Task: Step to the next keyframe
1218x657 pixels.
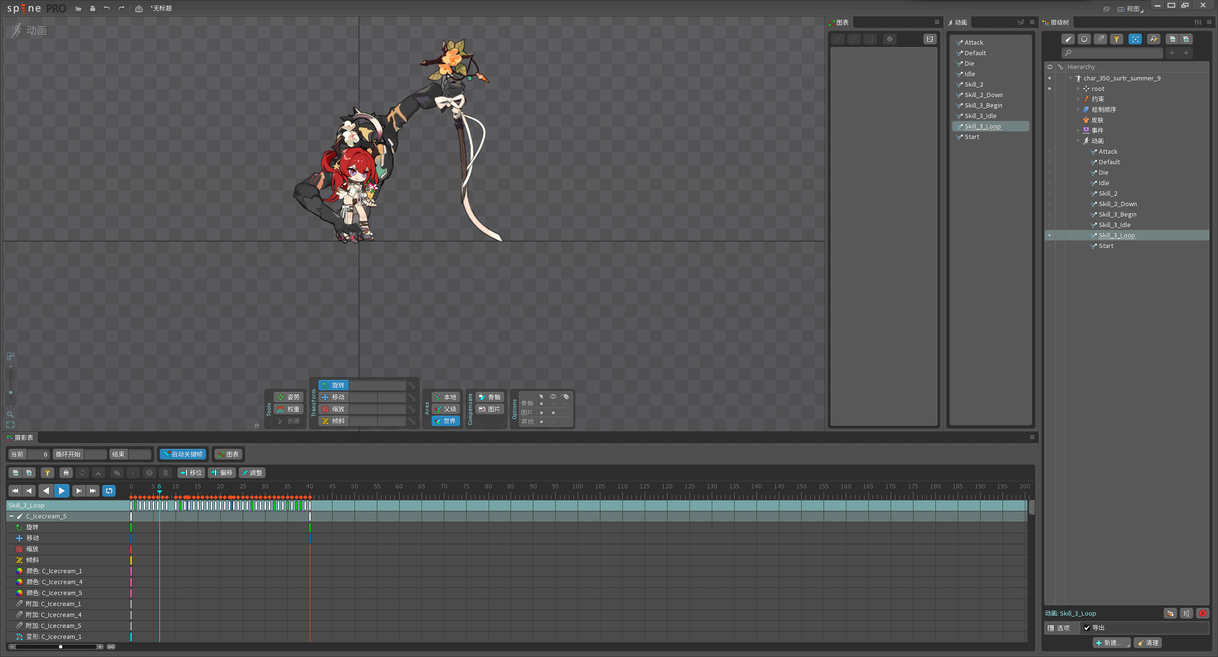Action: click(x=79, y=490)
